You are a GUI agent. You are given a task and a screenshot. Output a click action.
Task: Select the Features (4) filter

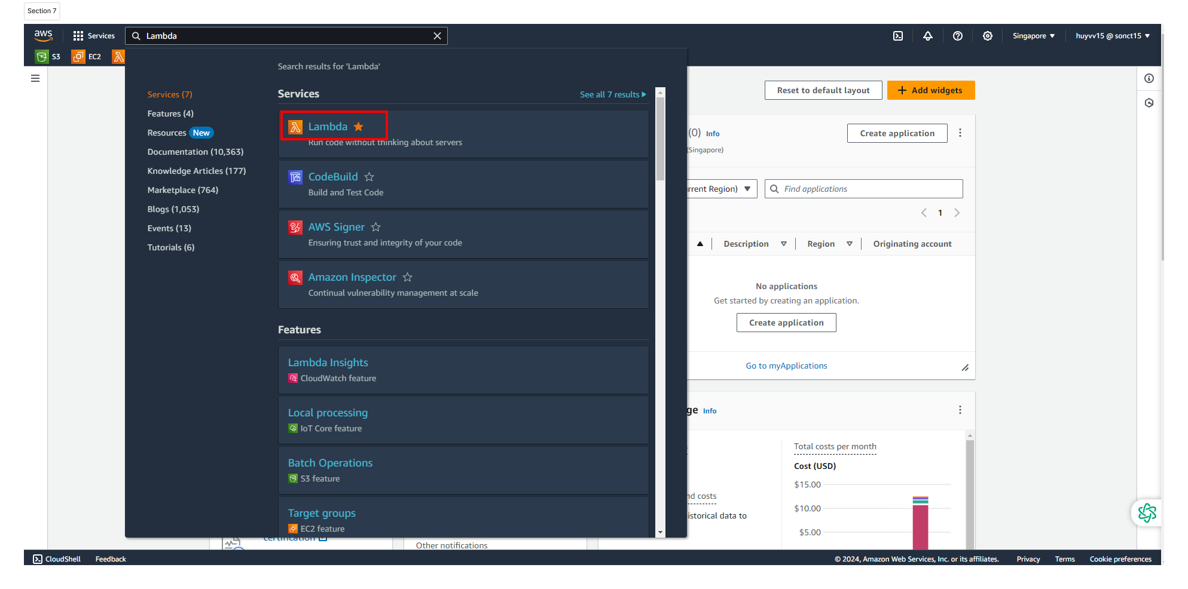pyautogui.click(x=170, y=113)
